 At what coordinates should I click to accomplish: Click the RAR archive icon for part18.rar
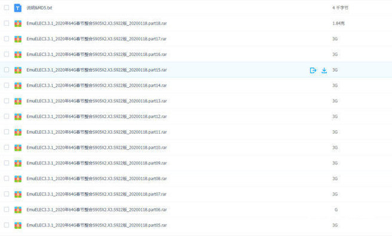pyautogui.click(x=18, y=23)
